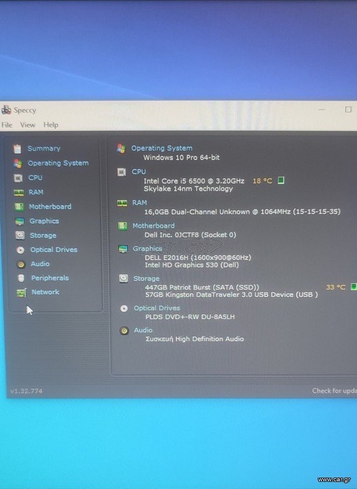Select the Summary clipboard icon in sidebar
This screenshot has height=489, width=357.
pos(17,149)
